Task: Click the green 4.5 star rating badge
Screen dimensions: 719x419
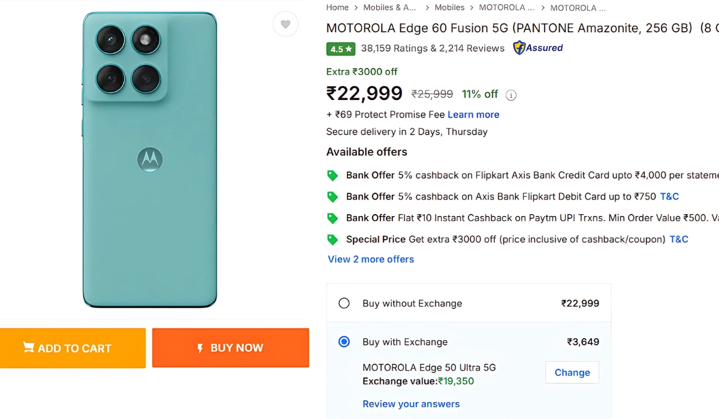Action: [341, 48]
